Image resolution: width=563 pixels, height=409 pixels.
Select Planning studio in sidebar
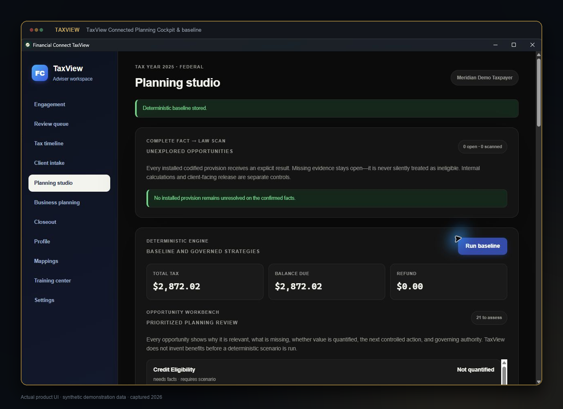(x=69, y=183)
